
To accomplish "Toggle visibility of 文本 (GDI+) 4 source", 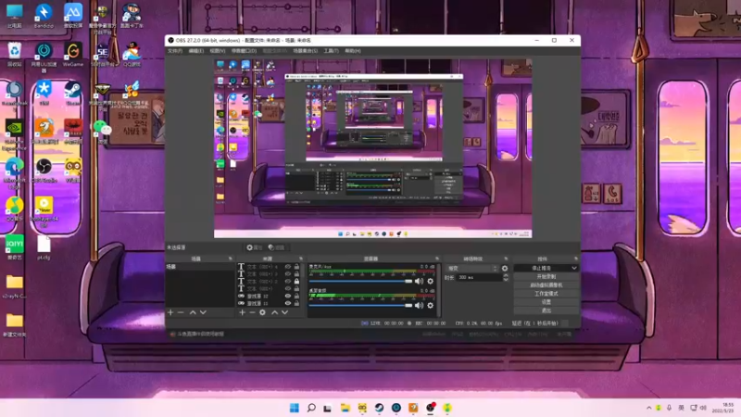I will coord(288,267).
